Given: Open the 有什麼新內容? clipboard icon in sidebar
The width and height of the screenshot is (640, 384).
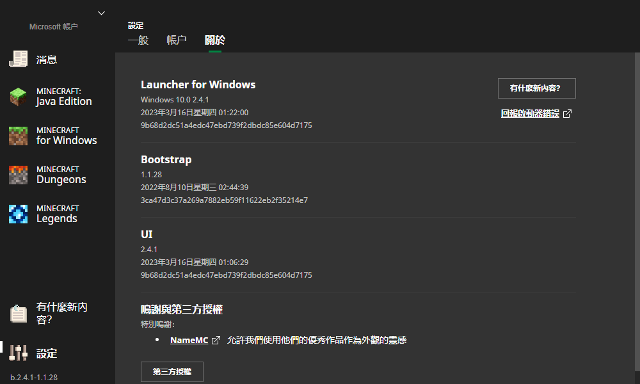Looking at the screenshot, I should [19, 314].
